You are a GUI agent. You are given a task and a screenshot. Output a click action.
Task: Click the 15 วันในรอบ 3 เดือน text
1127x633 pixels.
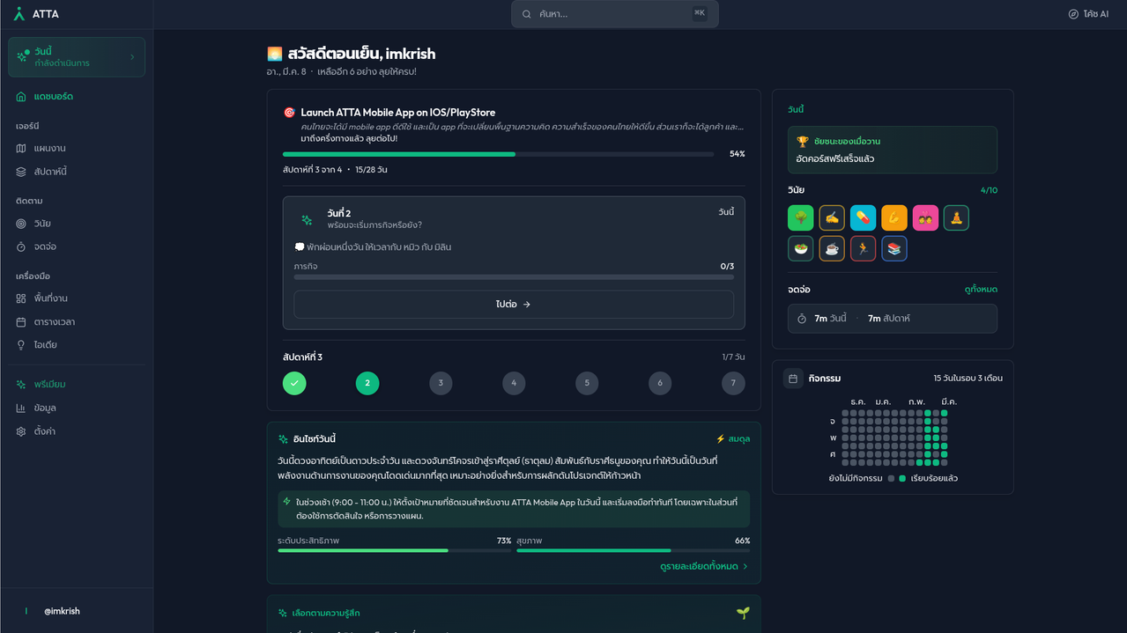coord(968,378)
